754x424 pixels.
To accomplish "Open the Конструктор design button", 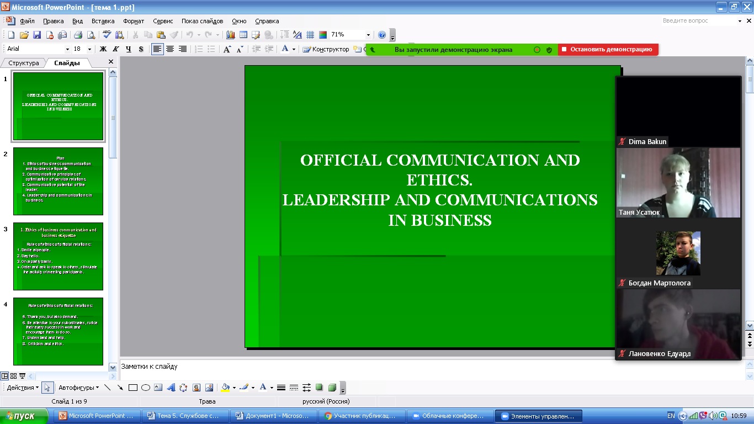I will tap(326, 49).
